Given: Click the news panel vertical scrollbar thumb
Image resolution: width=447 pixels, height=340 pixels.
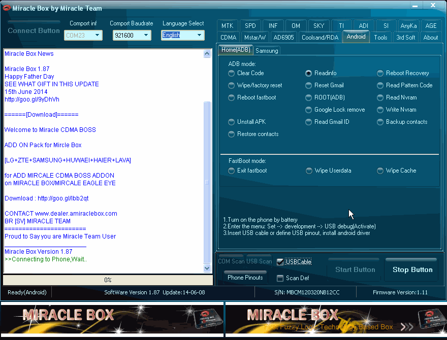Looking at the screenshot, I should click(x=207, y=182).
